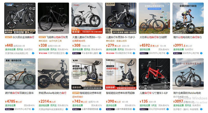Image resolution: width=208 pixels, height=113 pixels.
Task: Click the blue chat icon beside 天津市新大科技有限公司
Action: [33, 53]
